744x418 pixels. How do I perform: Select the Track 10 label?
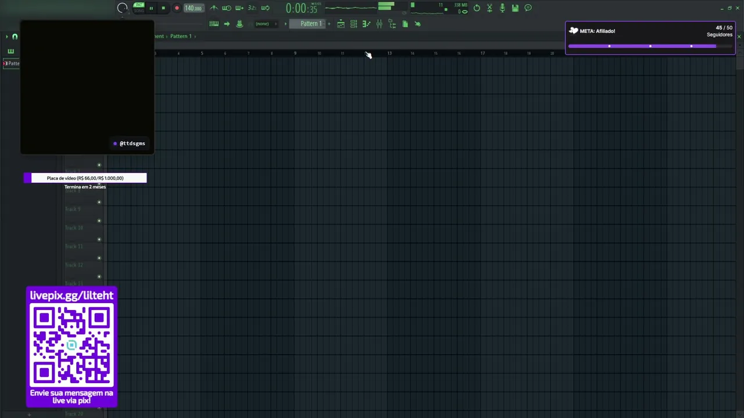click(74, 228)
